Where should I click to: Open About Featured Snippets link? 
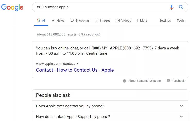tap(145, 81)
